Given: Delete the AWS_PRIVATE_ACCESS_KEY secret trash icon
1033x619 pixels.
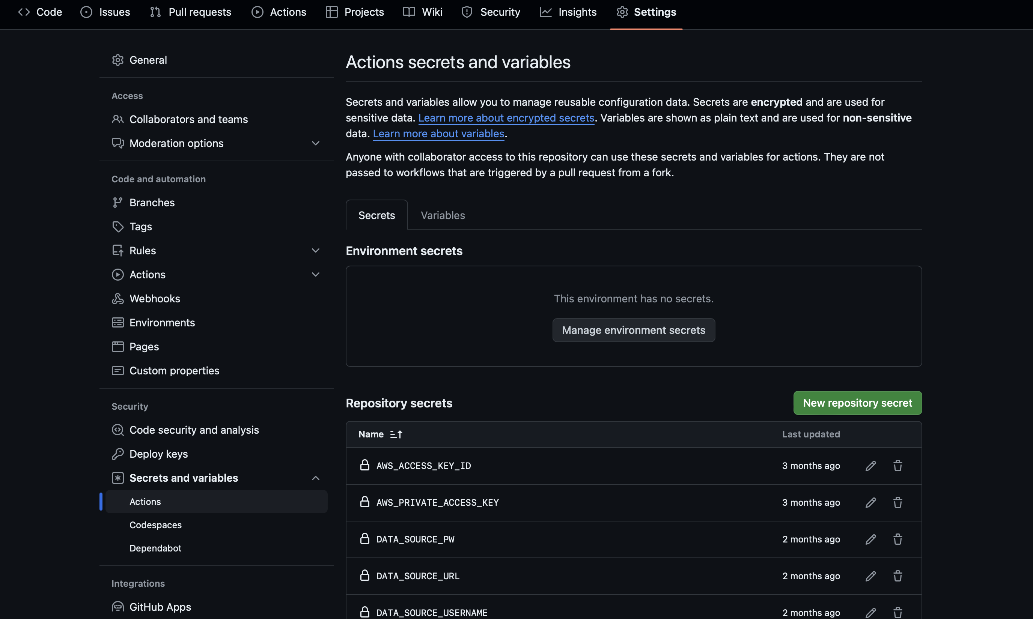Looking at the screenshot, I should point(898,503).
